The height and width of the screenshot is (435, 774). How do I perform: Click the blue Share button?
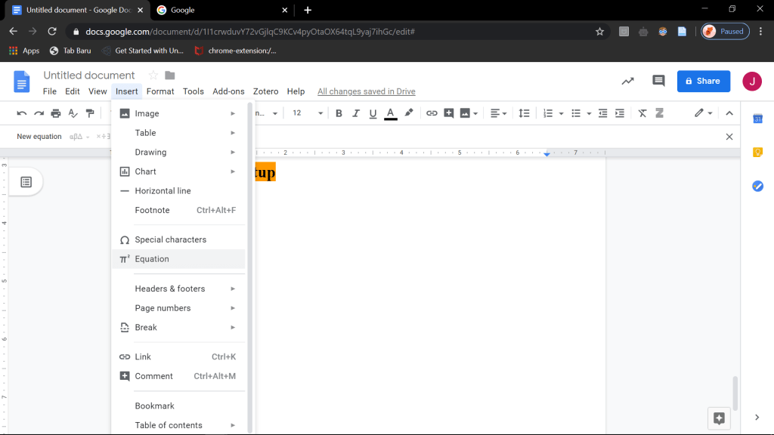pos(703,81)
